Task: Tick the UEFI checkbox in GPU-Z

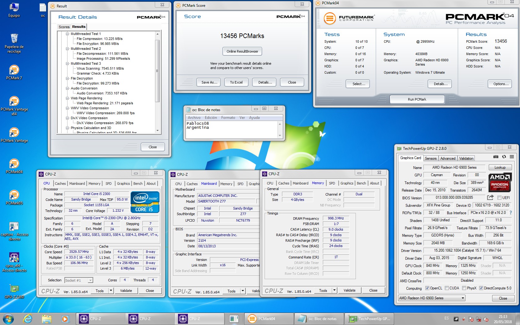Action: 499,197
